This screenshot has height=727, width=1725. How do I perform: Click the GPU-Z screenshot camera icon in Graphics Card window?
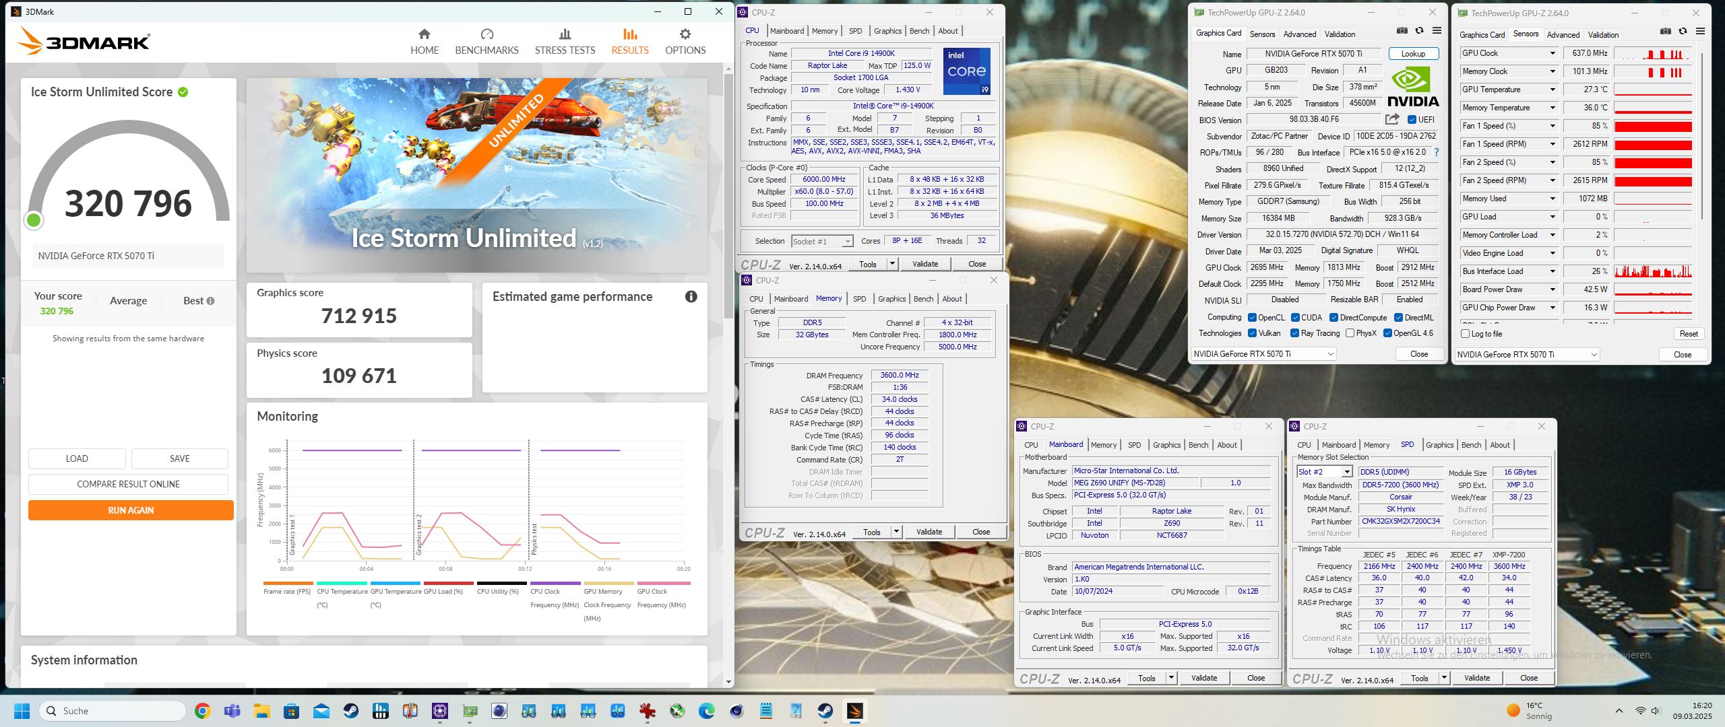click(x=1402, y=31)
